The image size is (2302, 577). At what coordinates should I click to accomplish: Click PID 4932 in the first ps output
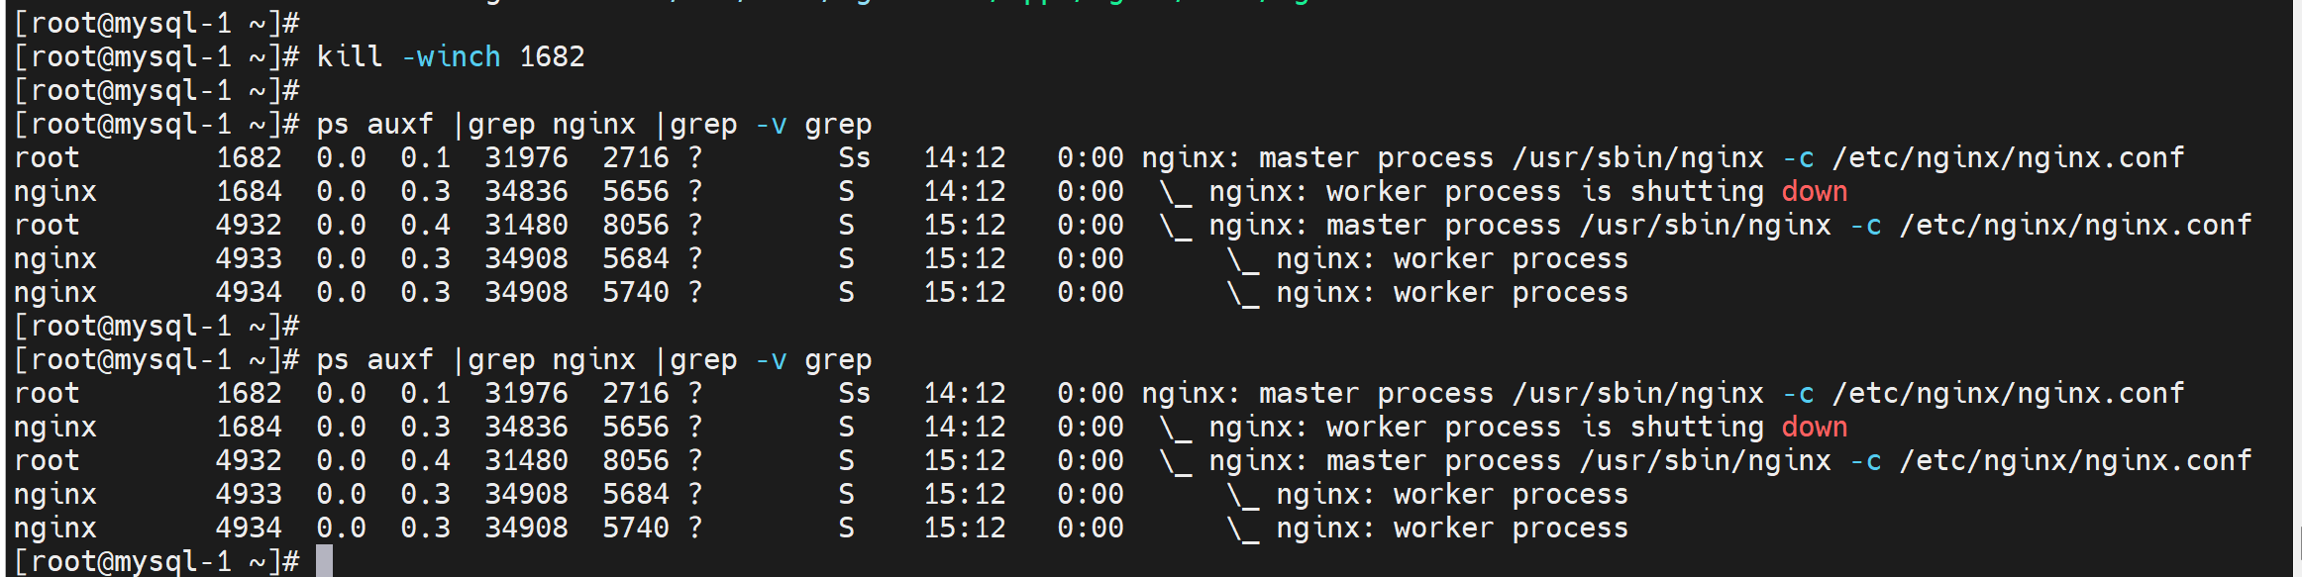click(x=249, y=226)
